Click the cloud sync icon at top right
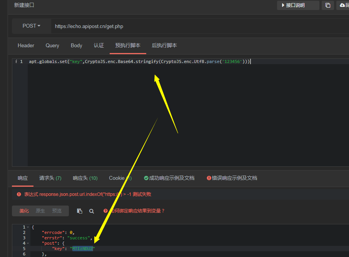Viewport: 349px width, 257px height. [342, 5]
